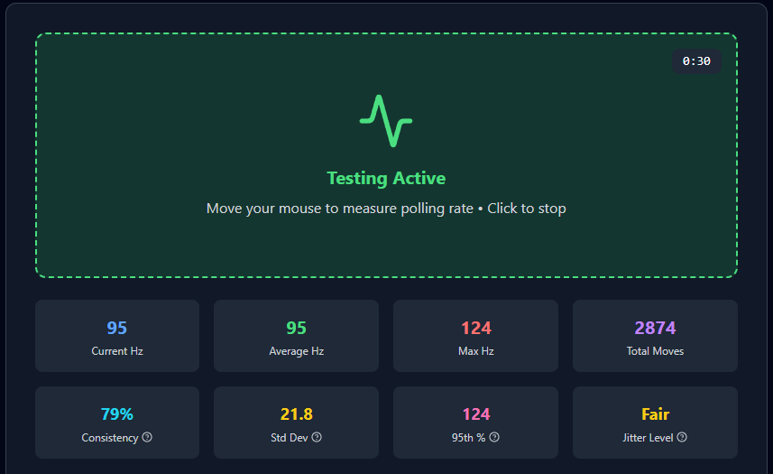This screenshot has height=474, width=773.
Task: Click the pink 124 percentile value
Action: pos(475,414)
